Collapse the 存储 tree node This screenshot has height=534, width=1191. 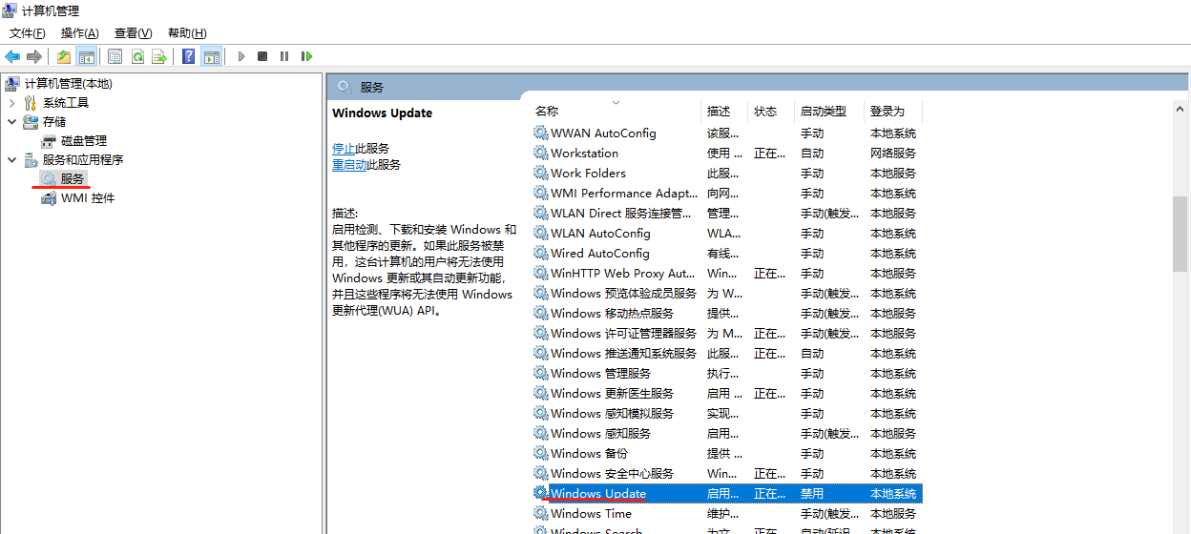coord(11,121)
